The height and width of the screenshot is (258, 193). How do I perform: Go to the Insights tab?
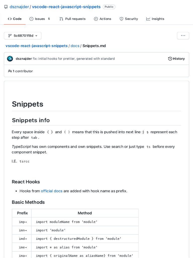point(155,19)
